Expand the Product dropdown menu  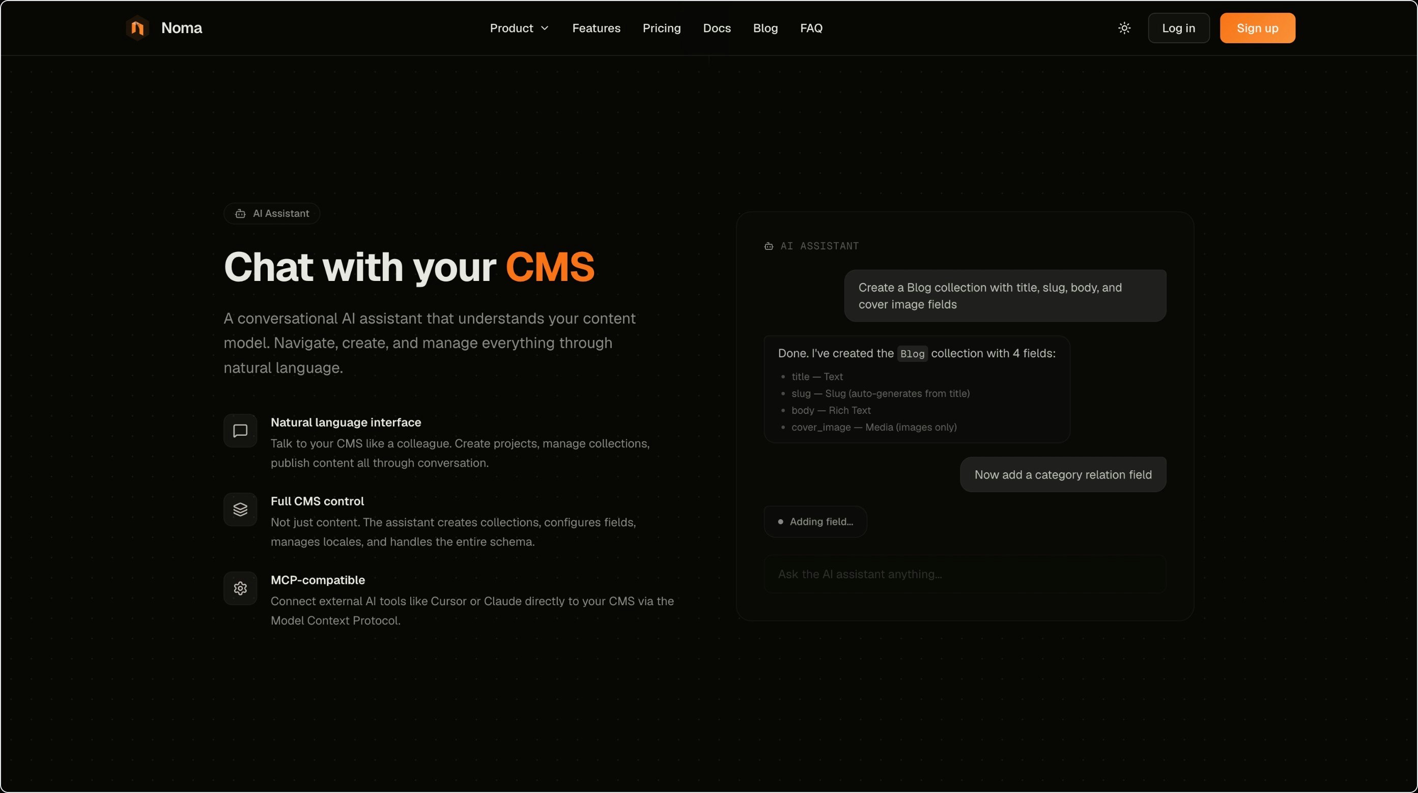pos(512,28)
